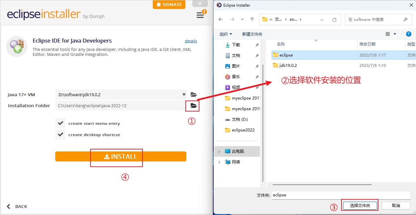
Task: Click the address bar folder icon
Action: [x=265, y=19]
